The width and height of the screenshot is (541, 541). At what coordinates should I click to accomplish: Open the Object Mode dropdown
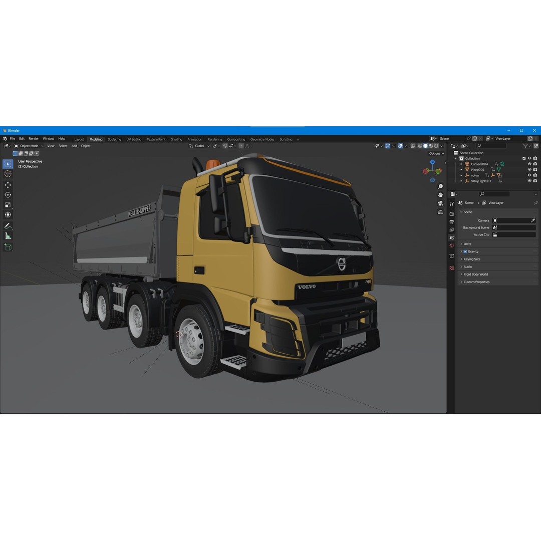[x=29, y=146]
